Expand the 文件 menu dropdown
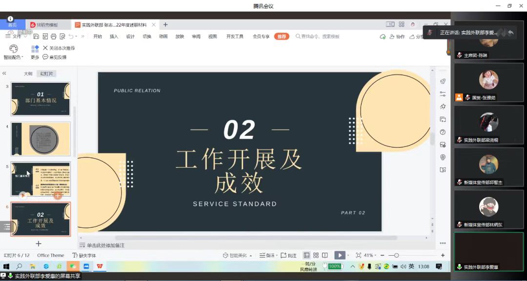527x281 pixels. click(x=17, y=37)
